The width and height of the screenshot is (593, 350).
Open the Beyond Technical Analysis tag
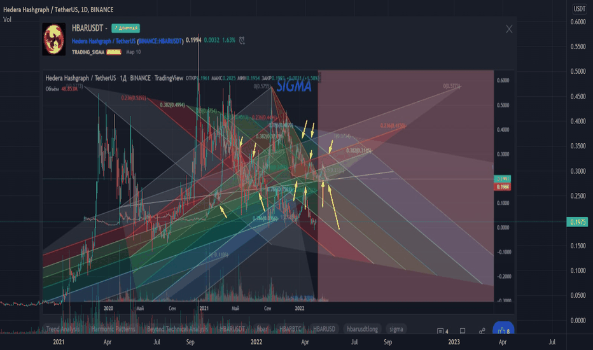178,329
